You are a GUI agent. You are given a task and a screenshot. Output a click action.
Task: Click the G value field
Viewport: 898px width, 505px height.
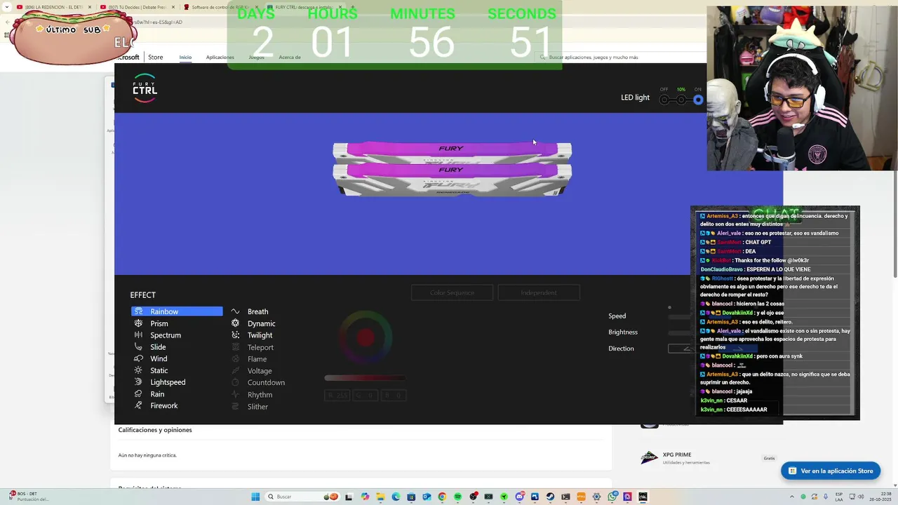point(365,396)
